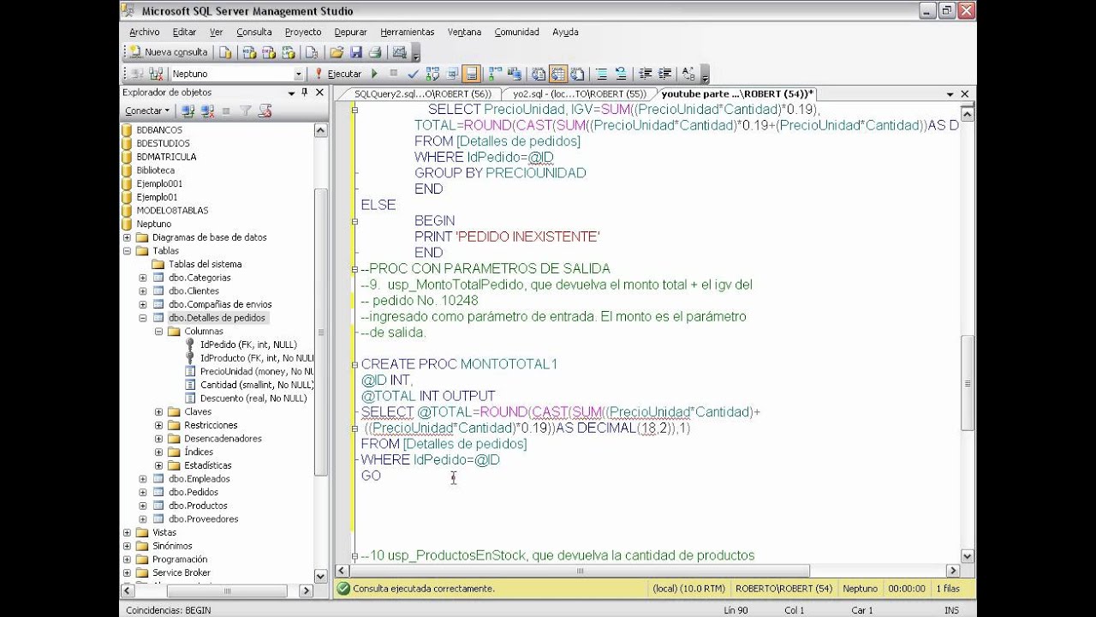This screenshot has height=617, width=1096.
Task: Click the SQL Server Compact query icon
Action: (x=312, y=52)
